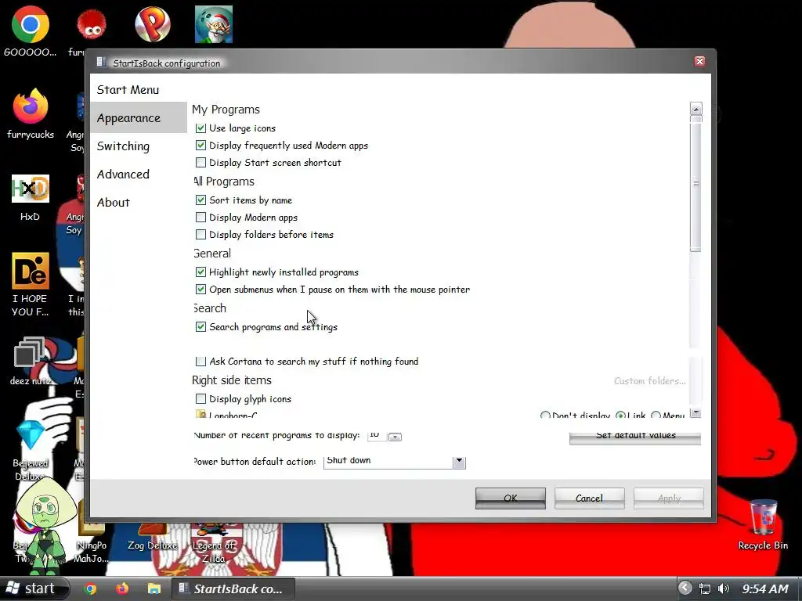
Task: Open the recent programs number dropdown arrow
Action: (x=395, y=437)
